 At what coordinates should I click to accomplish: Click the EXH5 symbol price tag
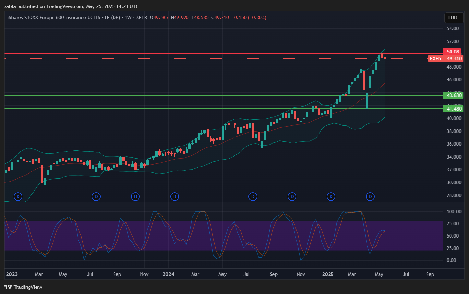click(435, 59)
